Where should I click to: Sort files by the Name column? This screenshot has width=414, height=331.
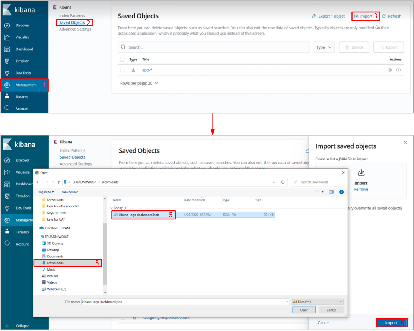pyautogui.click(x=117, y=200)
